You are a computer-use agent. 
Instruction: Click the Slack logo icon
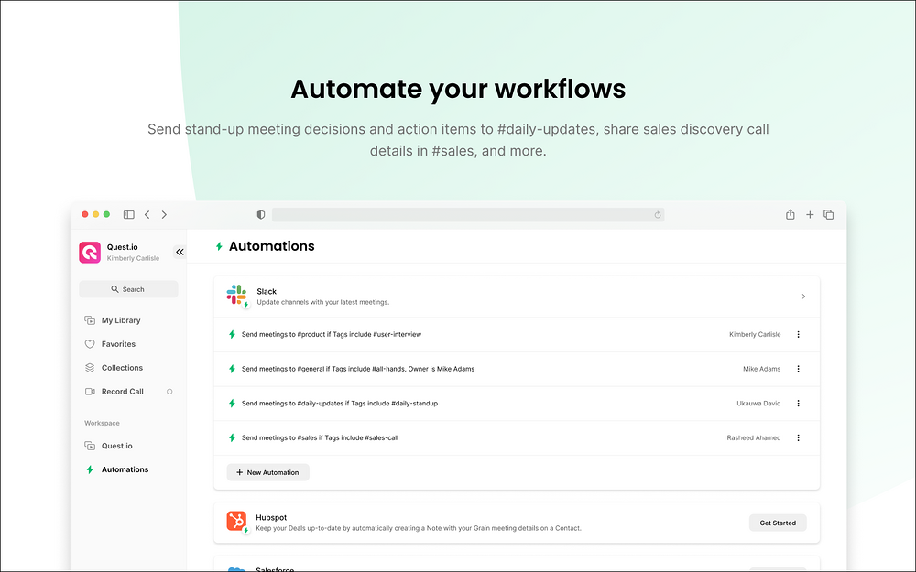coord(236,295)
